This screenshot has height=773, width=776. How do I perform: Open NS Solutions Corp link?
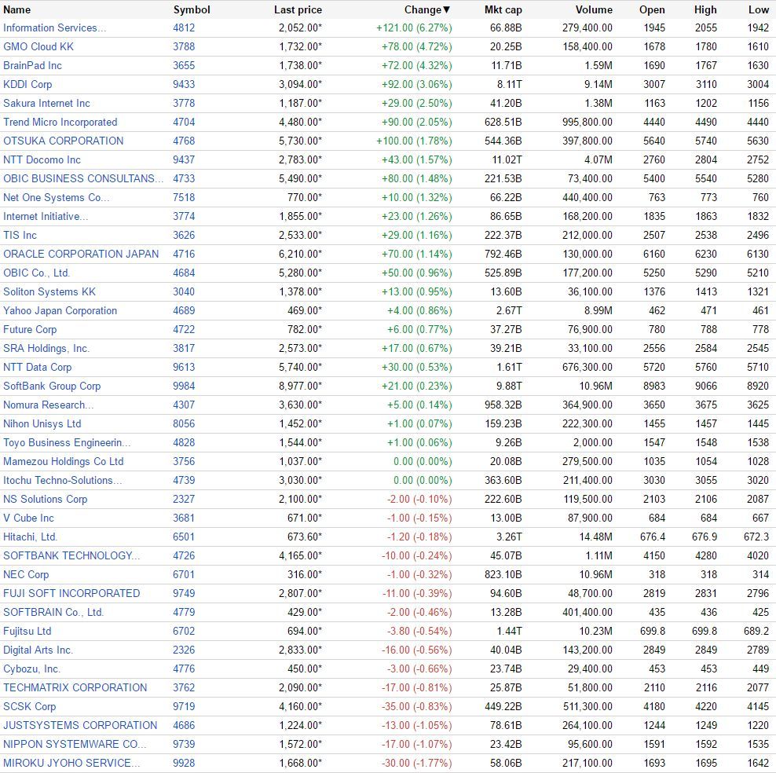[x=45, y=499]
